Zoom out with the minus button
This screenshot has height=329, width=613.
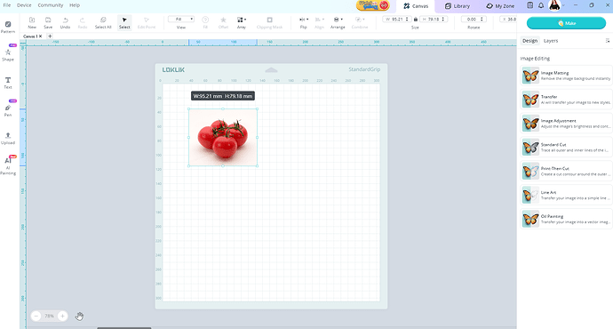[36, 316]
